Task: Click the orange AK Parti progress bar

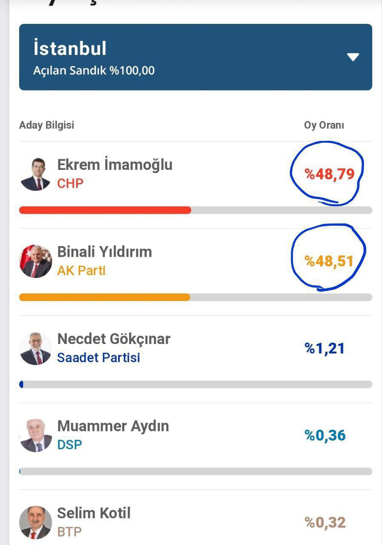Action: click(104, 297)
